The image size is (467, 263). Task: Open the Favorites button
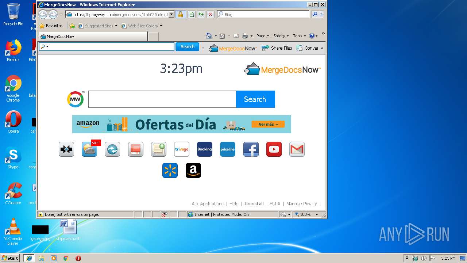(x=51, y=26)
